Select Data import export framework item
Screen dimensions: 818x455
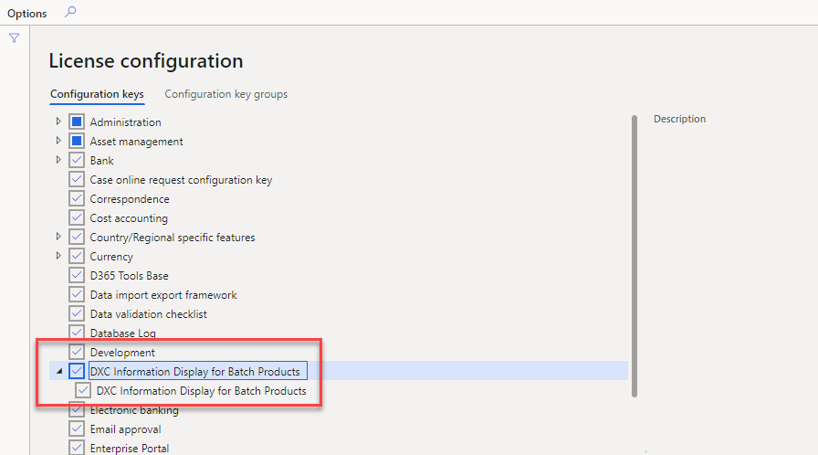163,295
